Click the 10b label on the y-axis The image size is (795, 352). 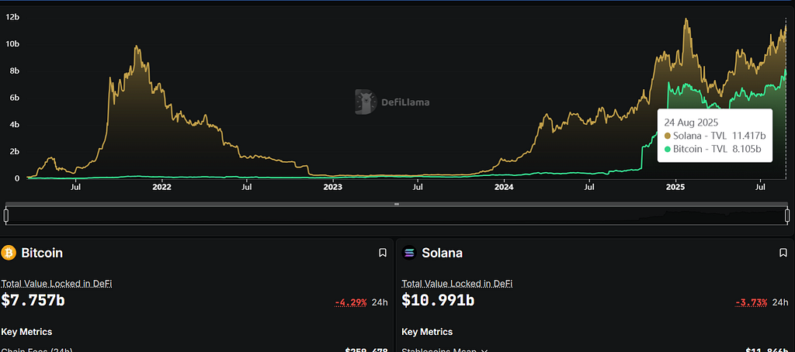12,44
